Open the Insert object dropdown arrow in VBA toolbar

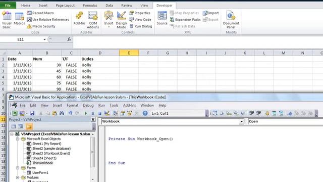tap(27, 113)
